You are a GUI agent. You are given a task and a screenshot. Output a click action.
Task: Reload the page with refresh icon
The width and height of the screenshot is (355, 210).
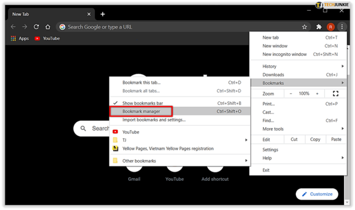pos(36,27)
